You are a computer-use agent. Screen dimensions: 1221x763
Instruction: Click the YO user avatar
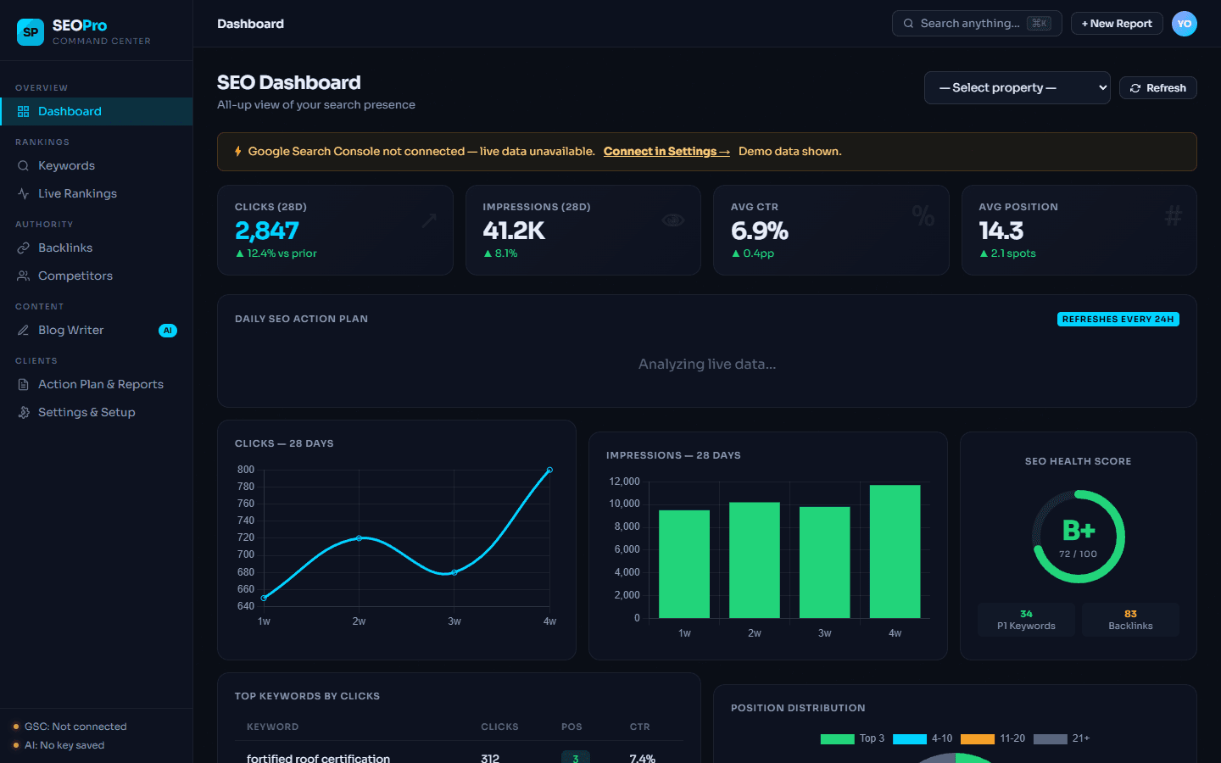pyautogui.click(x=1185, y=24)
